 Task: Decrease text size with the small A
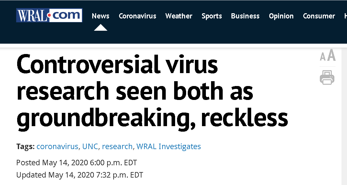[323, 57]
